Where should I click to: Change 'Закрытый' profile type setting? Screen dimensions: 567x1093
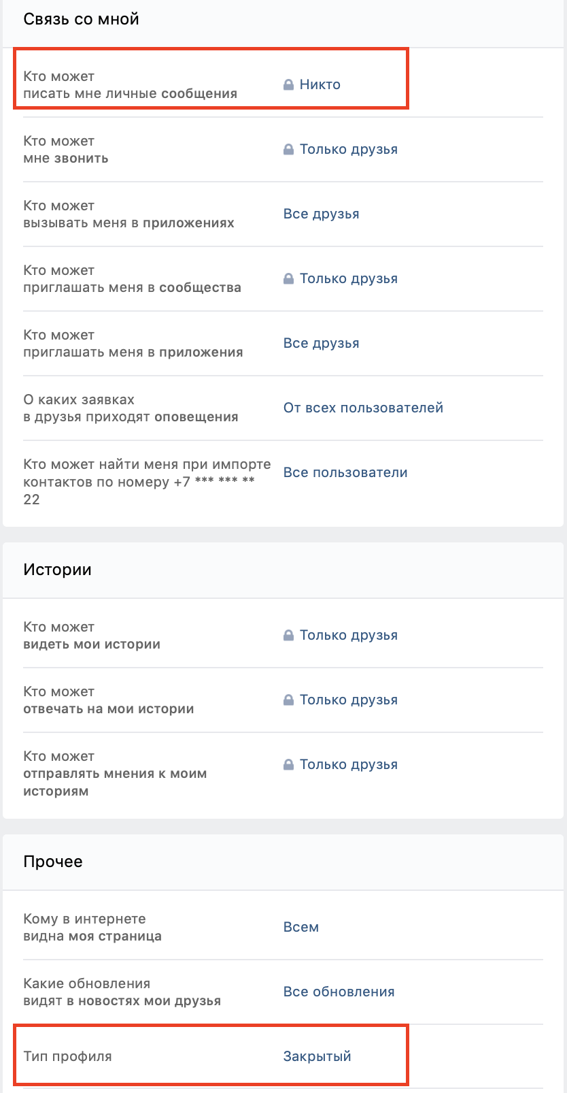pyautogui.click(x=317, y=1056)
